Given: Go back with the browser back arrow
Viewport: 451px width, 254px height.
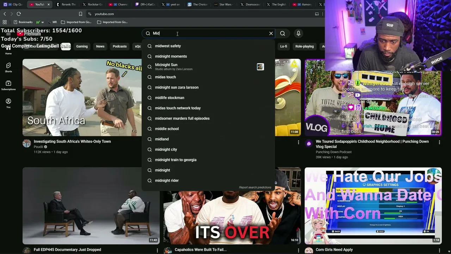Looking at the screenshot, I should click(5, 14).
